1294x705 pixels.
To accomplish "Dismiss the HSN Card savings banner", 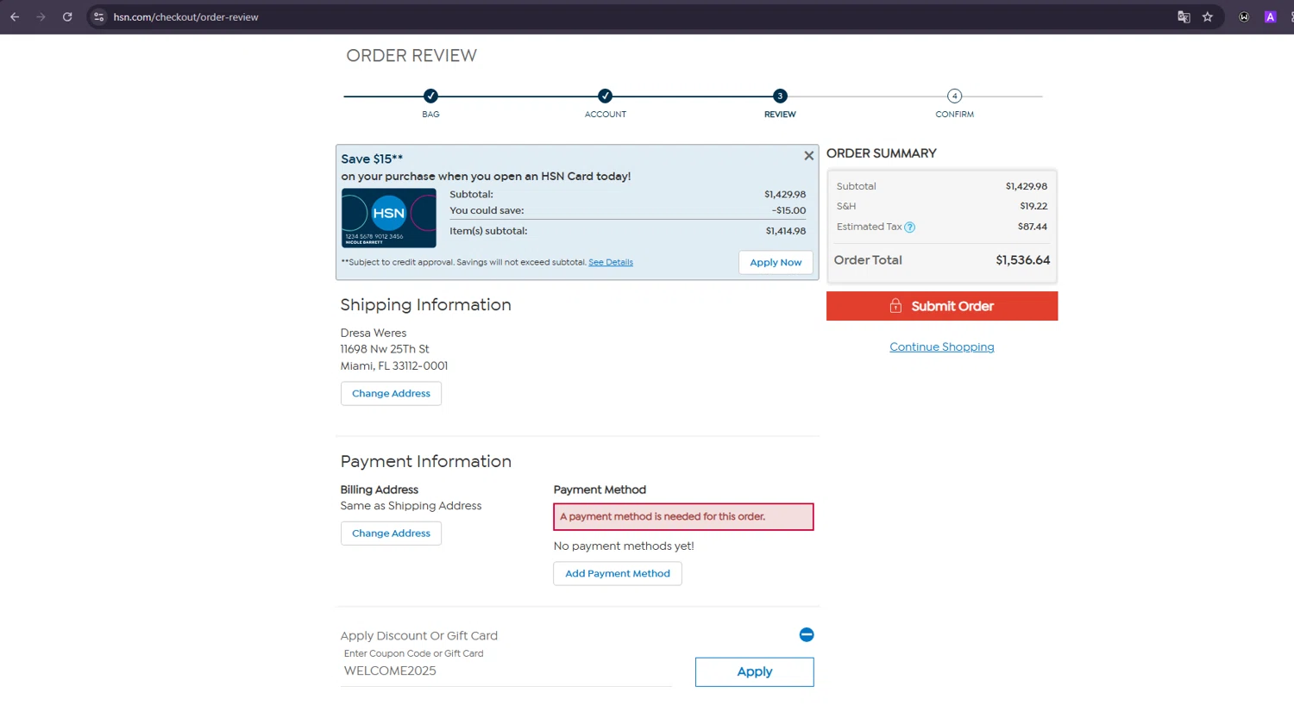I will click(808, 156).
